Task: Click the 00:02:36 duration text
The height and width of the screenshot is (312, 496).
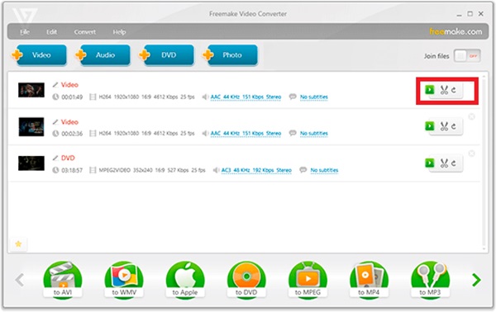Action: coord(72,134)
